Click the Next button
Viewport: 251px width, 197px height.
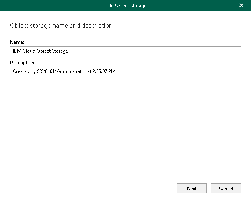click(192, 188)
